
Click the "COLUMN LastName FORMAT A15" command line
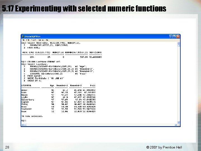click(41, 62)
